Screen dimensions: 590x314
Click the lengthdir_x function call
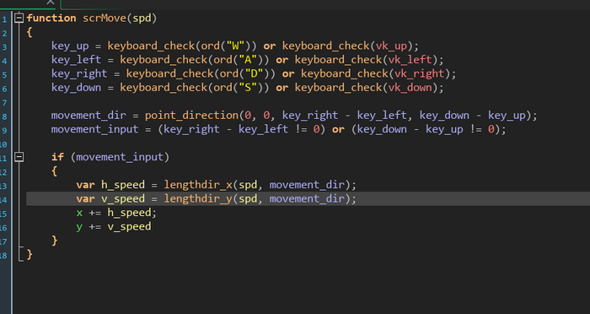click(198, 185)
